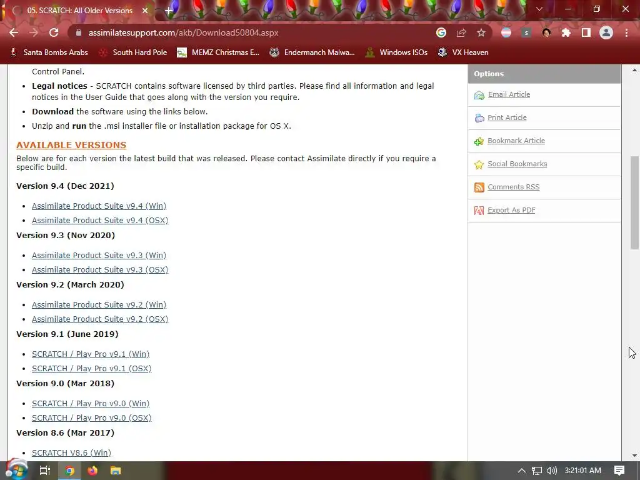
Task: Open VX Heaven bookmark
Action: 463,52
